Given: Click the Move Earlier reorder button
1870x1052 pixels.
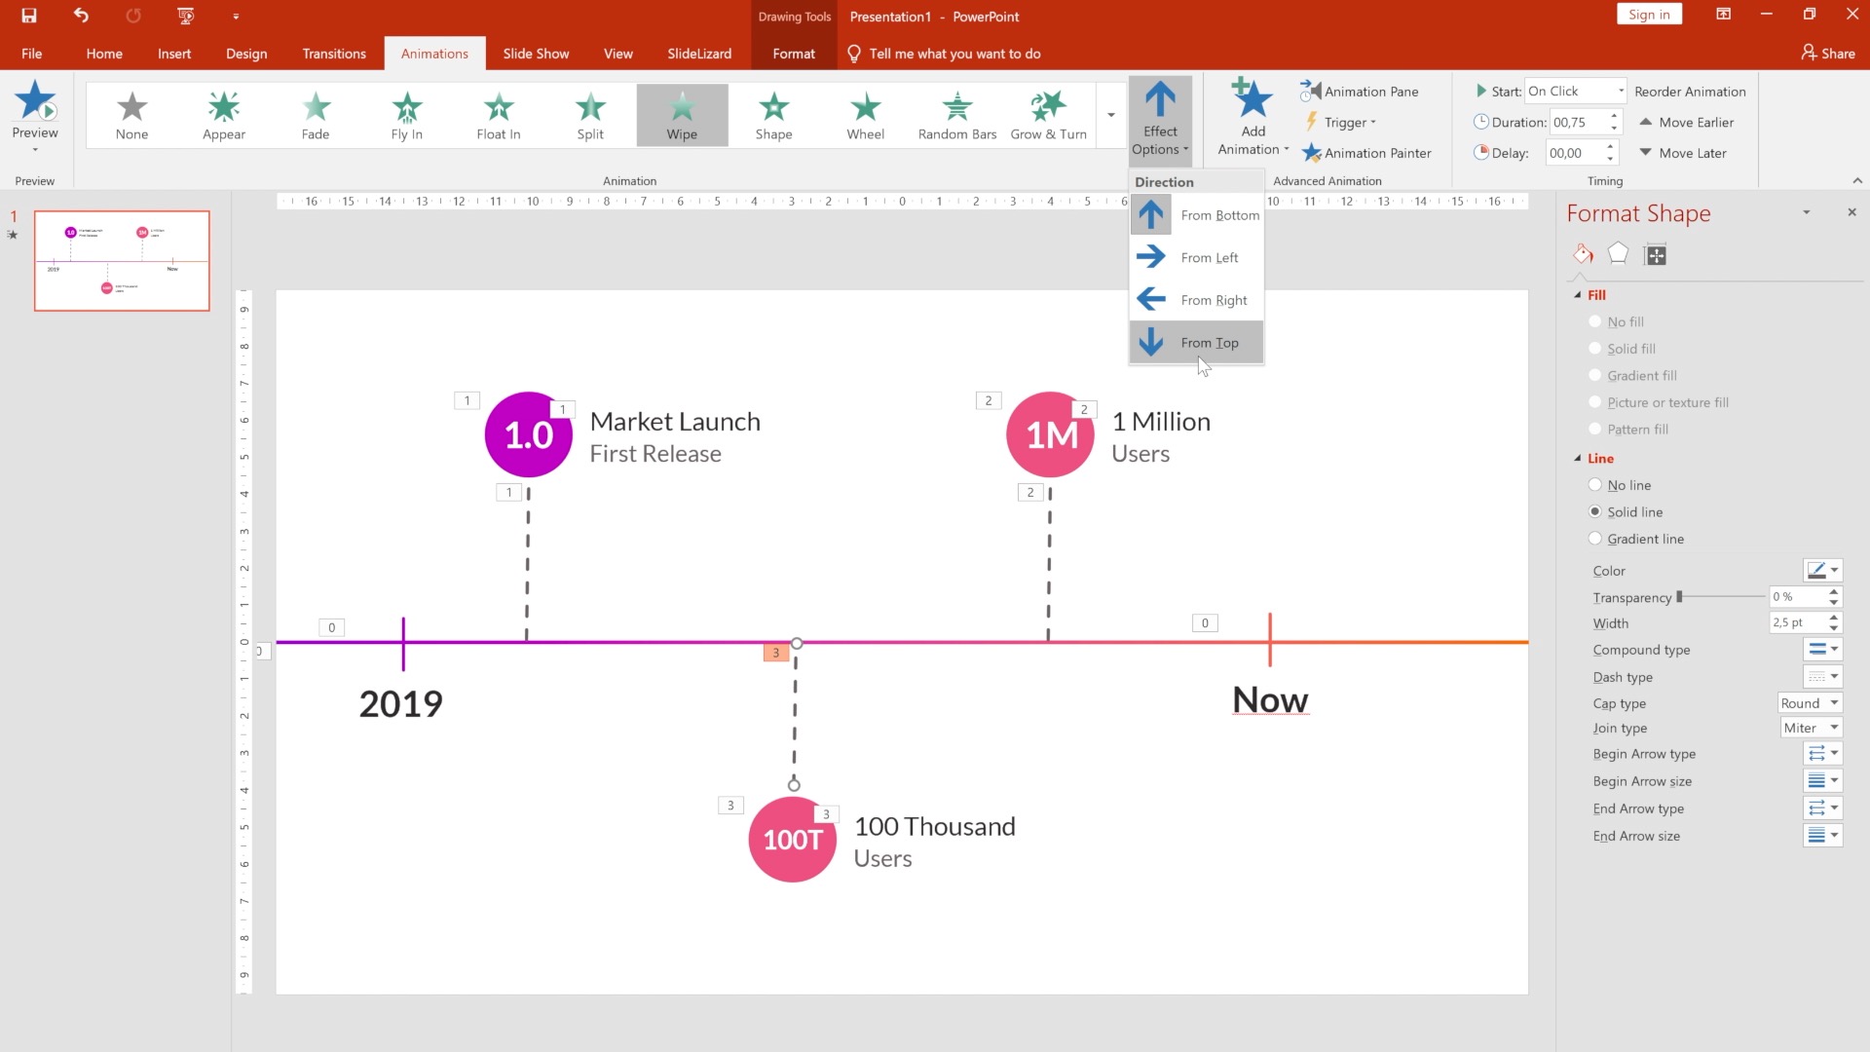Looking at the screenshot, I should [x=1690, y=121].
